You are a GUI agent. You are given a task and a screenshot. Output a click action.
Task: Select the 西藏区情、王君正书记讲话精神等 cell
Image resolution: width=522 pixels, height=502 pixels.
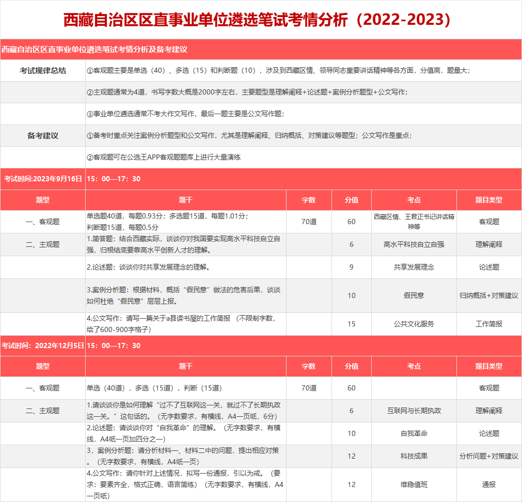tap(414, 222)
